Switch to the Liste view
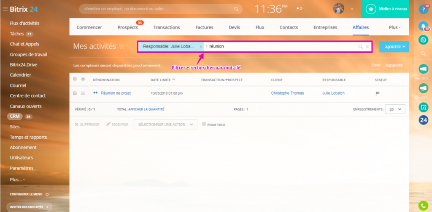This screenshot has height=212, width=432. (x=376, y=65)
